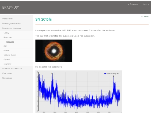Select the SN 2013fs sidebar entry
This screenshot has width=151, height=113.
click(10, 42)
